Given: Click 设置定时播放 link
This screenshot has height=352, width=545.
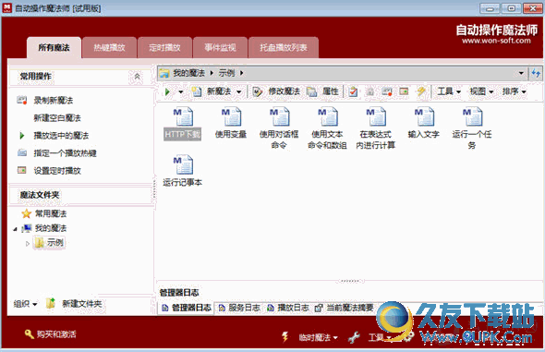Looking at the screenshot, I should [57, 171].
